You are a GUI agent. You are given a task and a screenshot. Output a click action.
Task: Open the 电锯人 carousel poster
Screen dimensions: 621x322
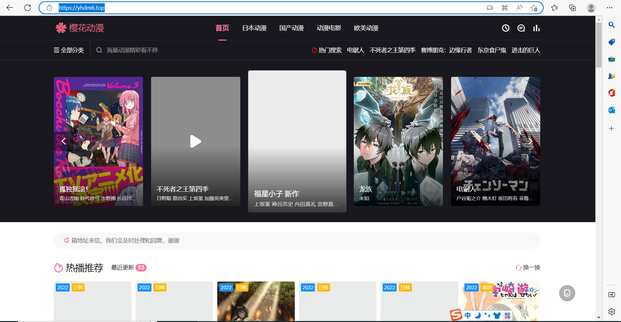pos(496,141)
